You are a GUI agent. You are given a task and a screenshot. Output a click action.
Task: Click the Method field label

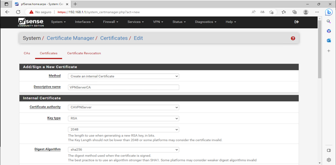55,76
